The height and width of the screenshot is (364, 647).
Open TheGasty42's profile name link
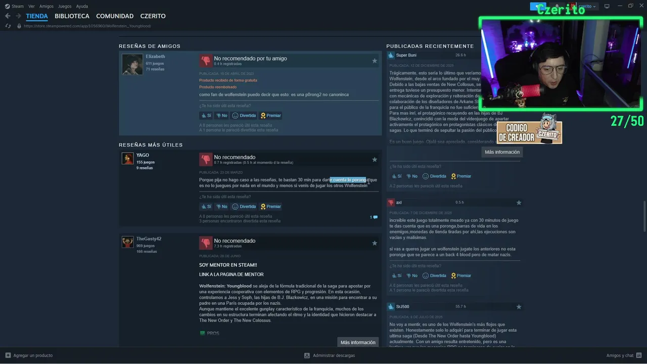click(x=149, y=239)
